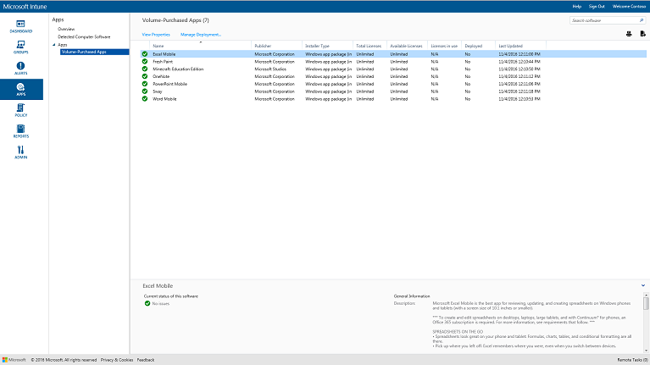Click Sign Out in the header
This screenshot has height=365, width=650.
click(x=597, y=6)
